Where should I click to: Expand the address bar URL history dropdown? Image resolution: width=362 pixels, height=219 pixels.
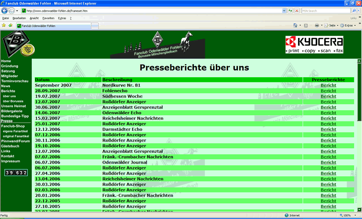(283, 10)
